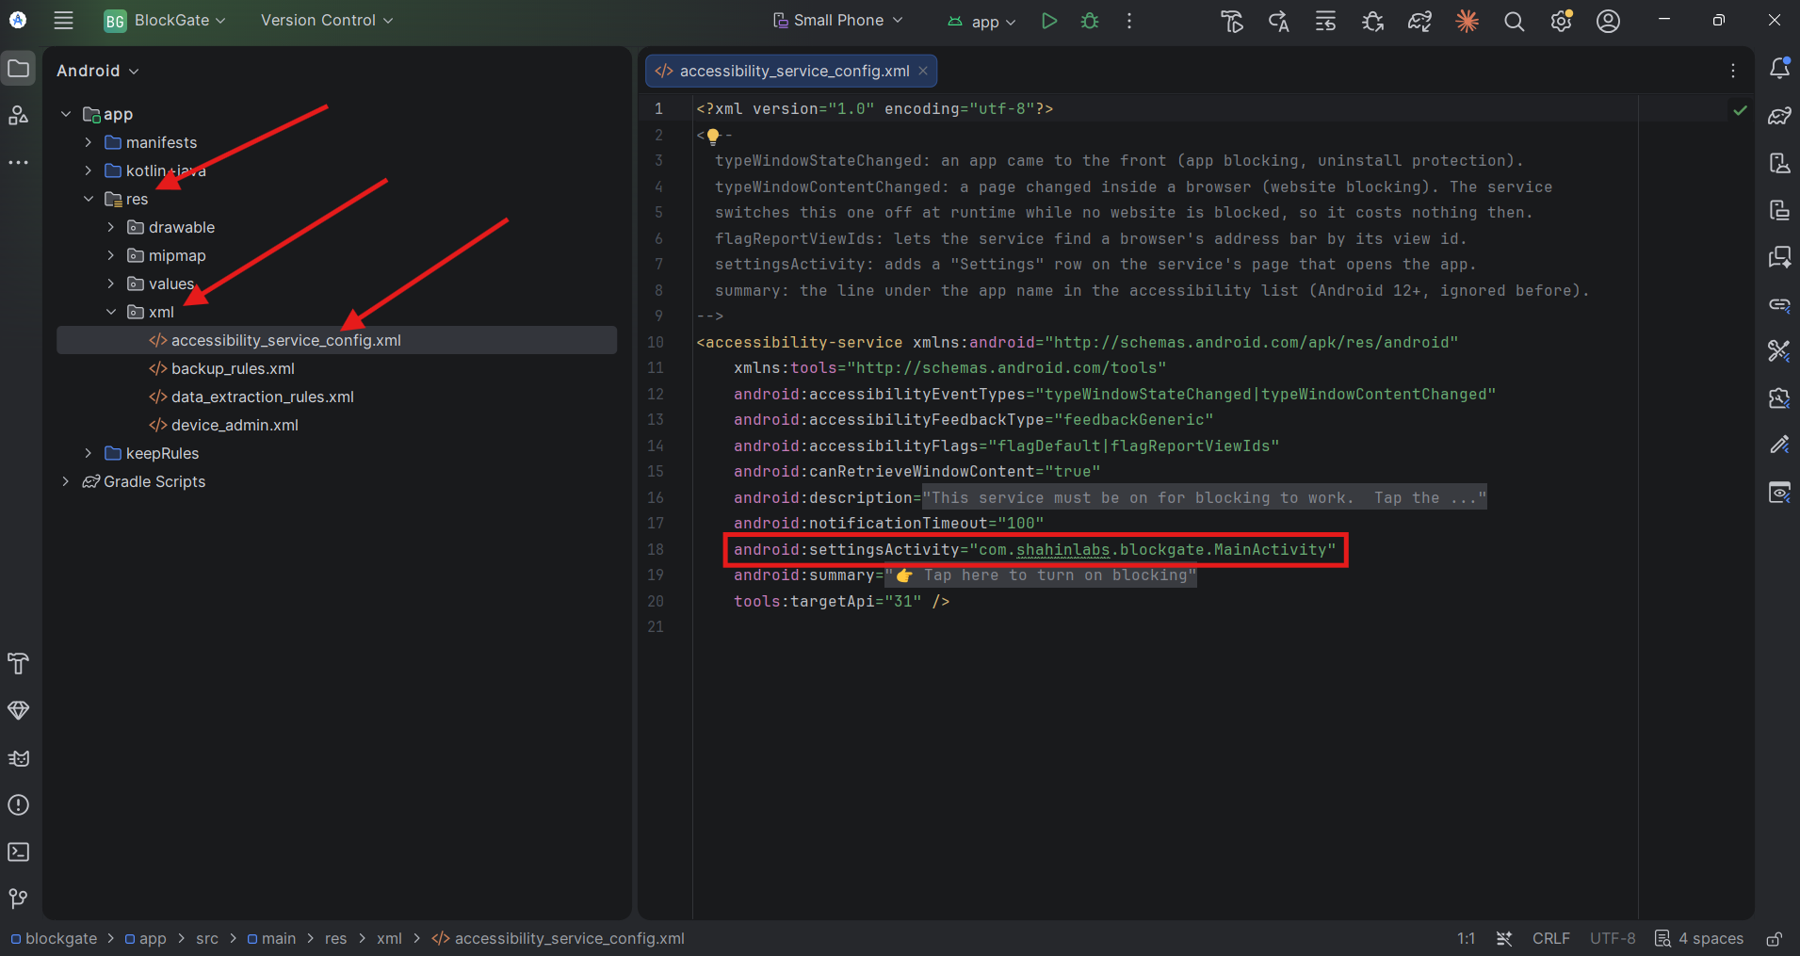
Task: Open the Build hammer tool window
Action: (x=18, y=663)
